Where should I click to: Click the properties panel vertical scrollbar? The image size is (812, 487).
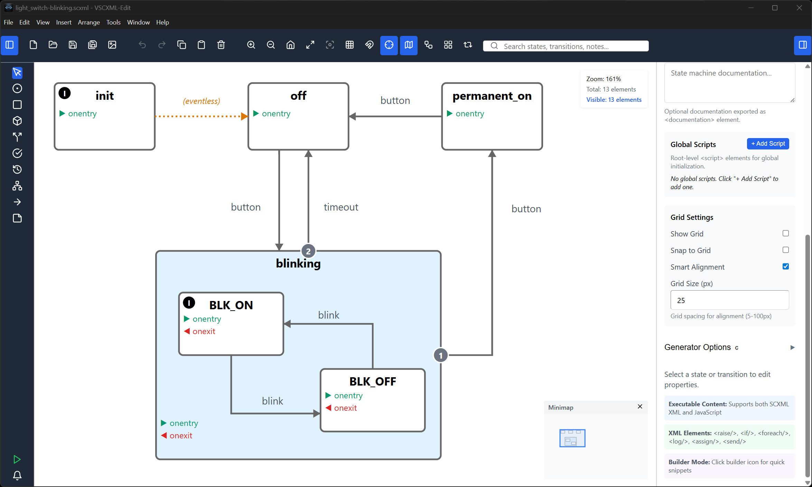[x=808, y=355]
